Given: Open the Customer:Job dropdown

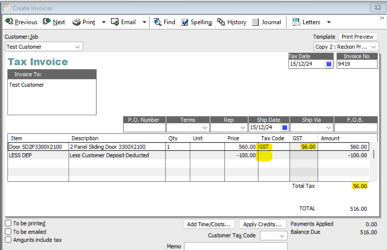Looking at the screenshot, I should 77,47.
